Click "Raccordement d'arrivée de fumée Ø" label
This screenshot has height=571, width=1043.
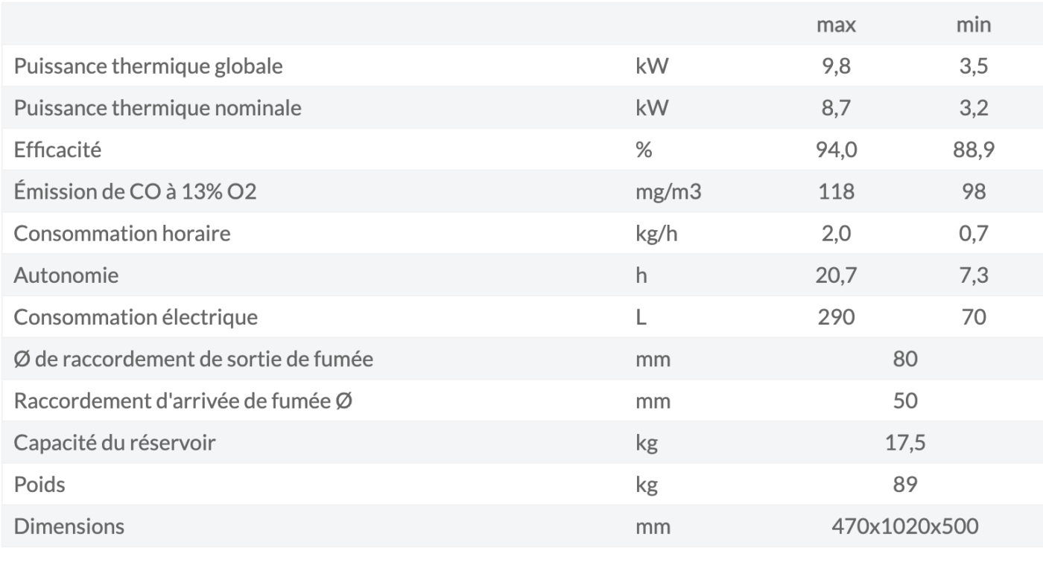[x=183, y=401]
